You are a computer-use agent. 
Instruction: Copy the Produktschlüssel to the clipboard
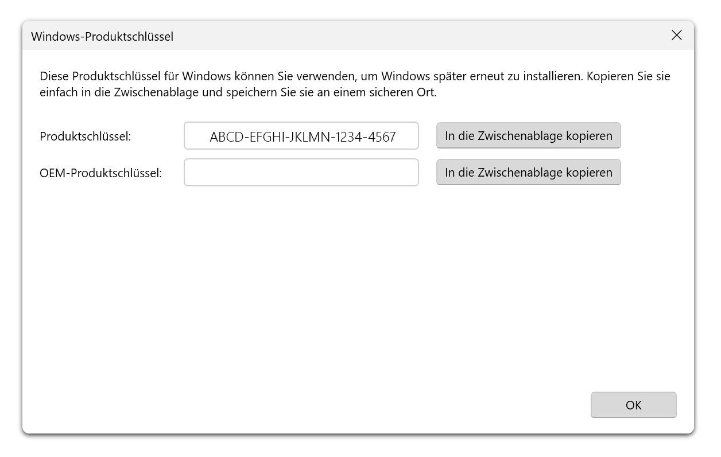[528, 136]
